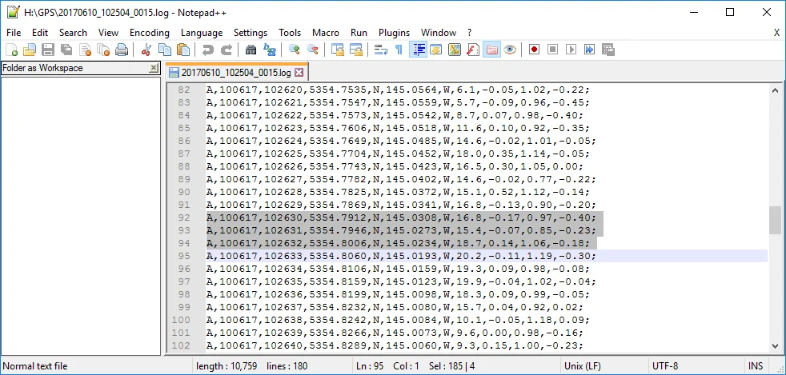Open the Language menu

202,33
